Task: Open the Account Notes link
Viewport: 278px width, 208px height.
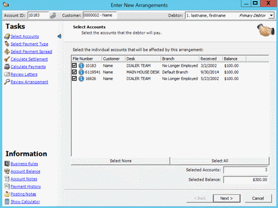Action: [x=24, y=179]
